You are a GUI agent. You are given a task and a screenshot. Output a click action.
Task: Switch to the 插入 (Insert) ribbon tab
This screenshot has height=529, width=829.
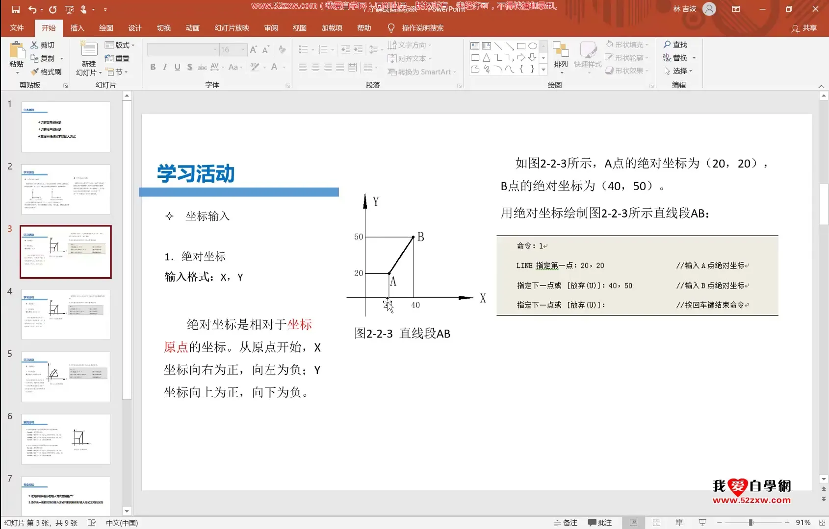point(77,28)
